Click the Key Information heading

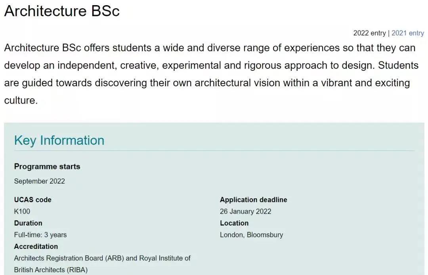59,140
